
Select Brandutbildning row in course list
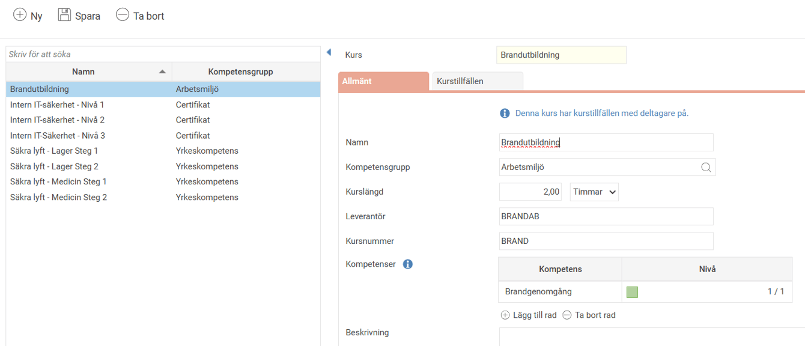163,89
